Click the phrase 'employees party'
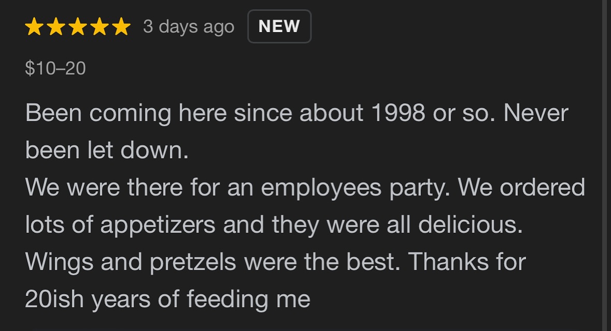Image resolution: width=611 pixels, height=331 pixels. (352, 187)
